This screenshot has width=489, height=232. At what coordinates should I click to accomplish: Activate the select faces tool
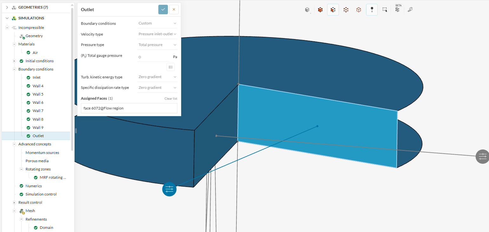333,10
